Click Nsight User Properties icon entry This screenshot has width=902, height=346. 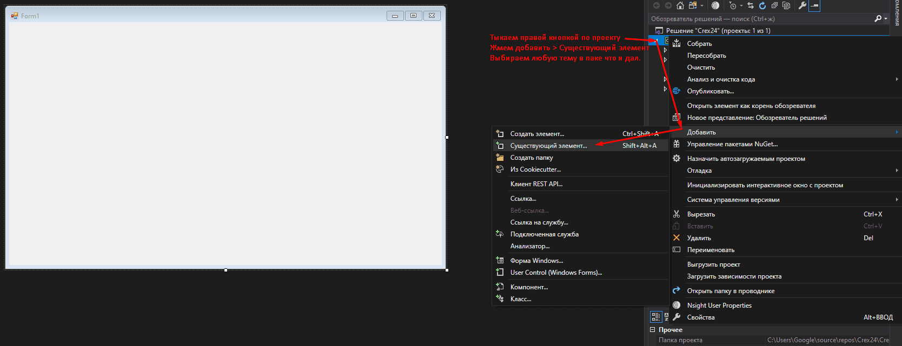coord(676,306)
